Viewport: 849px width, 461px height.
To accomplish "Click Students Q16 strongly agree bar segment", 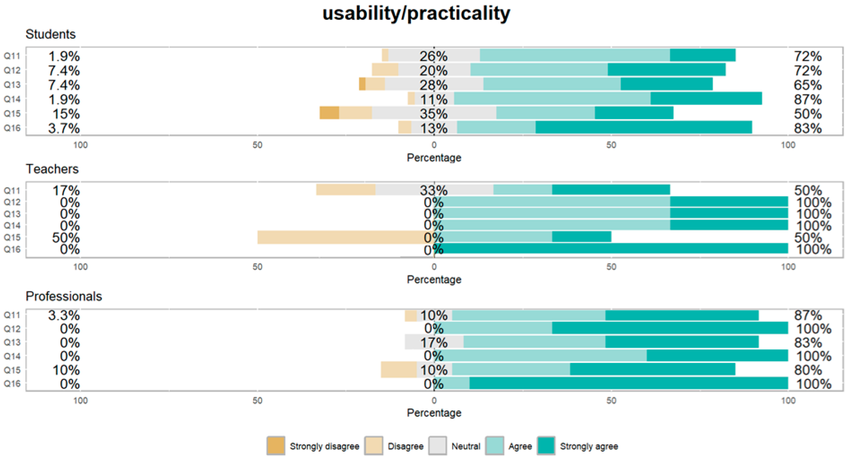I will coord(643,128).
